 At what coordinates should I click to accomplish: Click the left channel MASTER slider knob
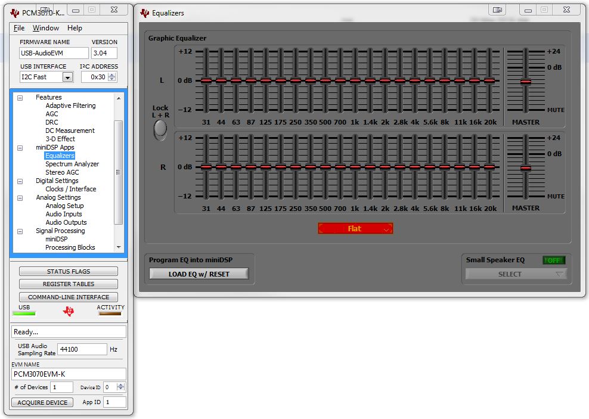click(526, 82)
